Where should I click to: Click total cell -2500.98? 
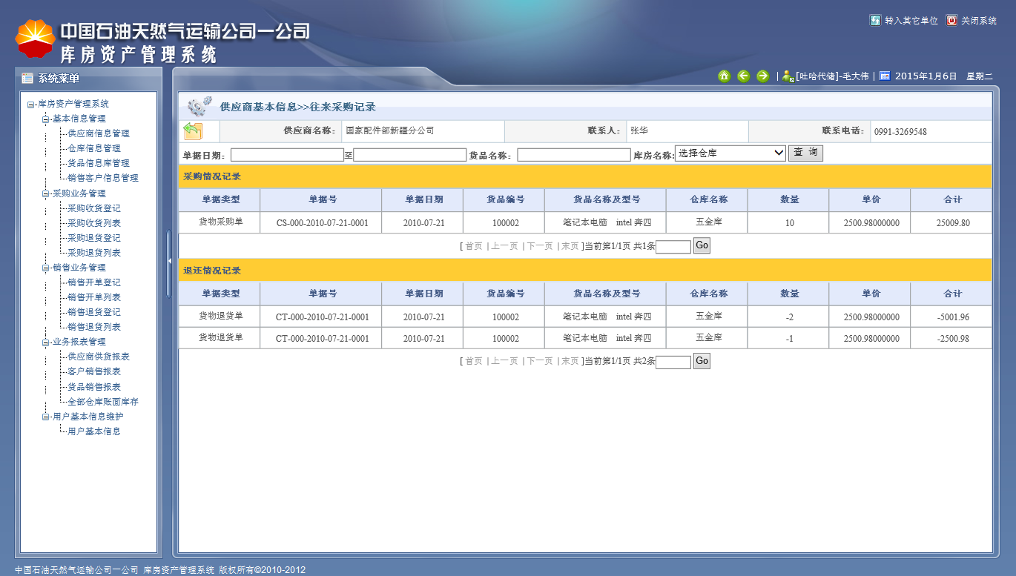pos(953,338)
